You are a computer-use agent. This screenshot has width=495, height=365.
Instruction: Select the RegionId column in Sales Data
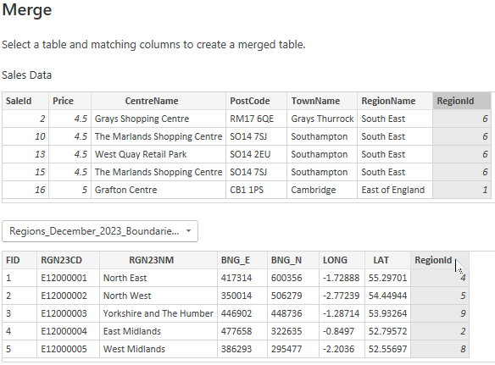click(462, 101)
